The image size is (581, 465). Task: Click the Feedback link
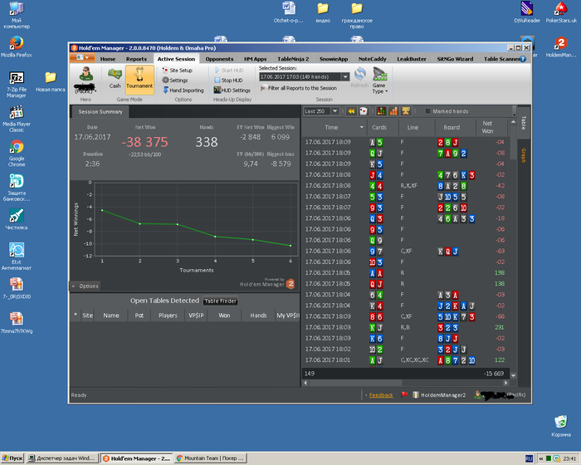click(x=381, y=395)
